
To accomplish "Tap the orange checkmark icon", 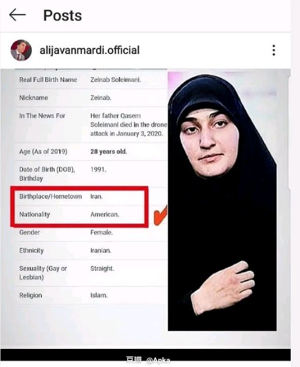I will click(x=161, y=216).
